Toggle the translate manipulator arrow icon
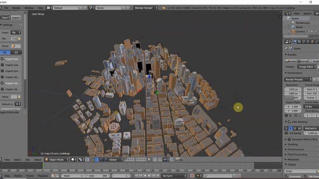Screen dimensions: 319x179 coord(97,160)
